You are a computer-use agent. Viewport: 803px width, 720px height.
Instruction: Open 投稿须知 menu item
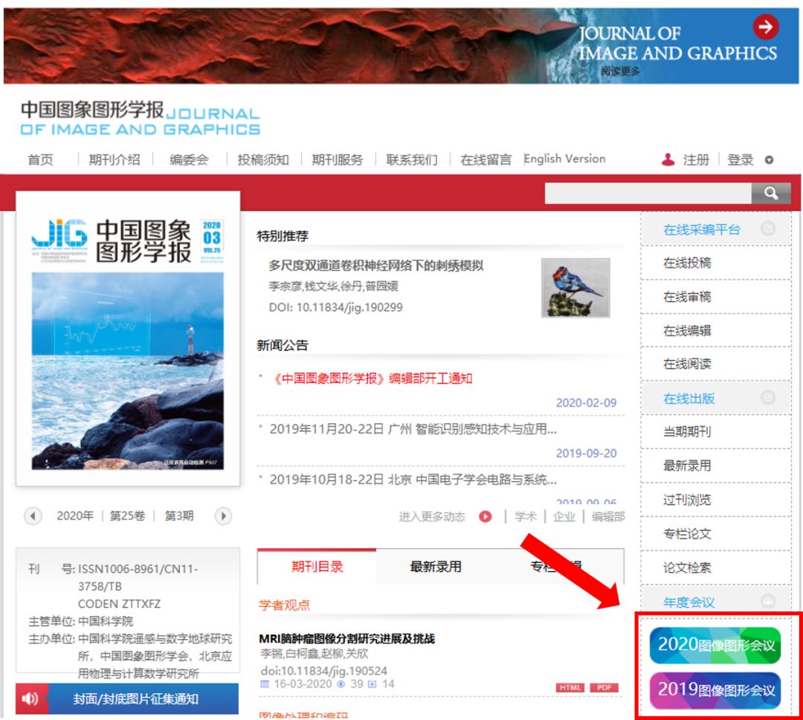coord(263,160)
